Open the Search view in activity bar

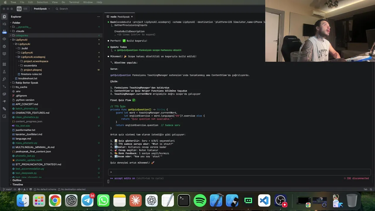[4, 24]
